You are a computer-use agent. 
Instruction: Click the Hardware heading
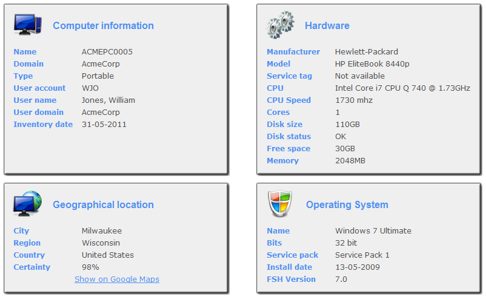pos(327,25)
